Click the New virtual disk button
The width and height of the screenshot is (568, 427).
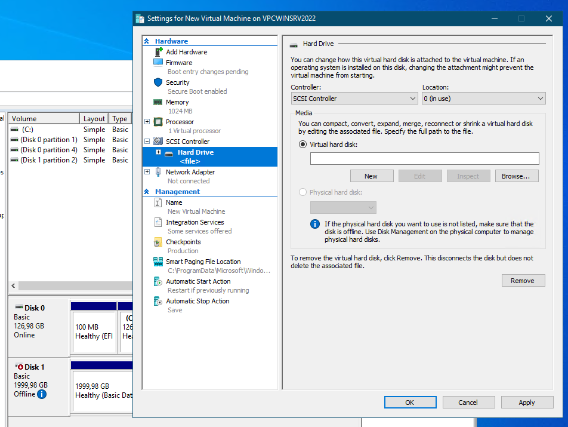[x=372, y=176]
